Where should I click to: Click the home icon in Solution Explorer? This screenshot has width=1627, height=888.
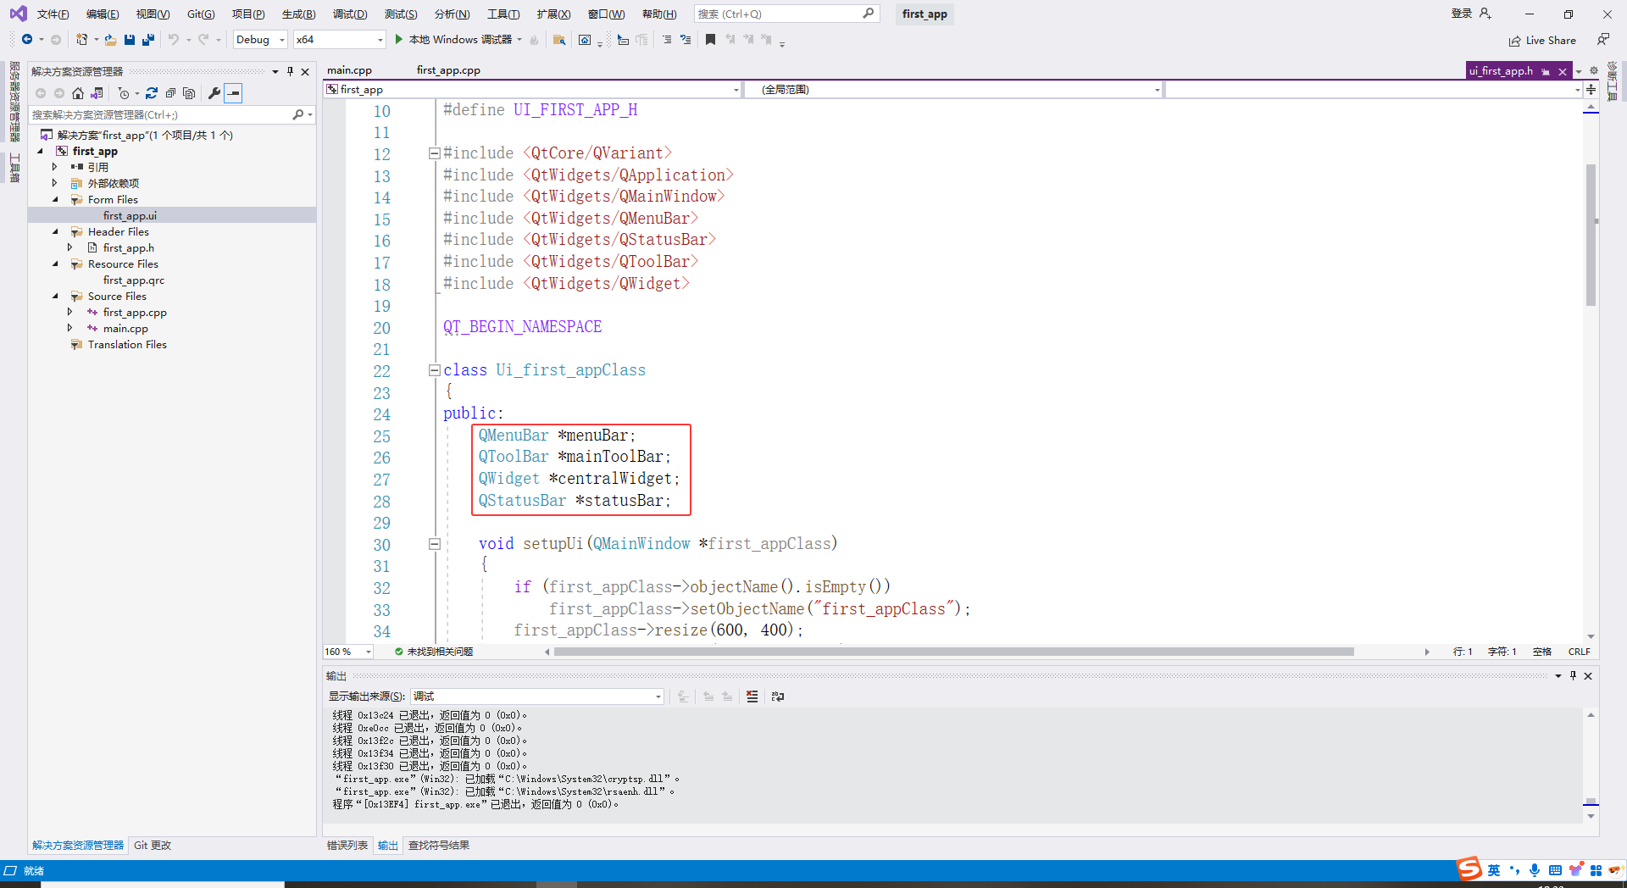(78, 93)
